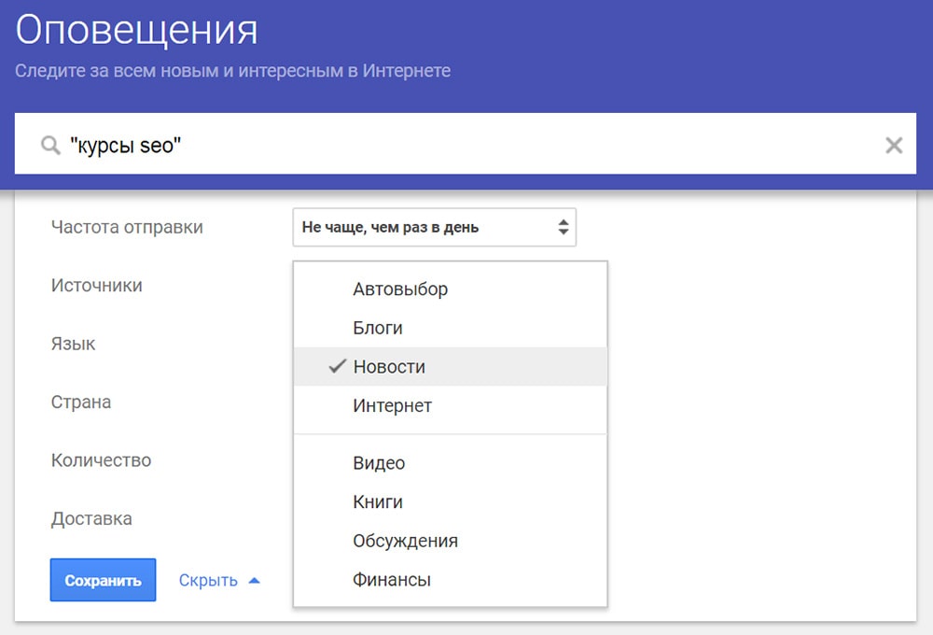Open the frequency dropdown "Не чаще, чем раз в день"
This screenshot has width=933, height=635.
(x=434, y=227)
